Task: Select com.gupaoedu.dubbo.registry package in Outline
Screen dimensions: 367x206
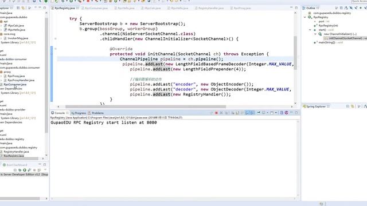Action: tap(332, 13)
